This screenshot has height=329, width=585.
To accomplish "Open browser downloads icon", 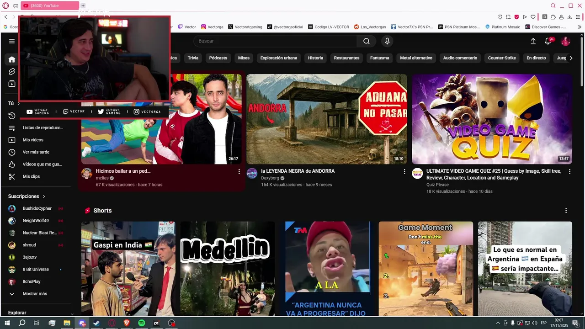I will (x=569, y=17).
